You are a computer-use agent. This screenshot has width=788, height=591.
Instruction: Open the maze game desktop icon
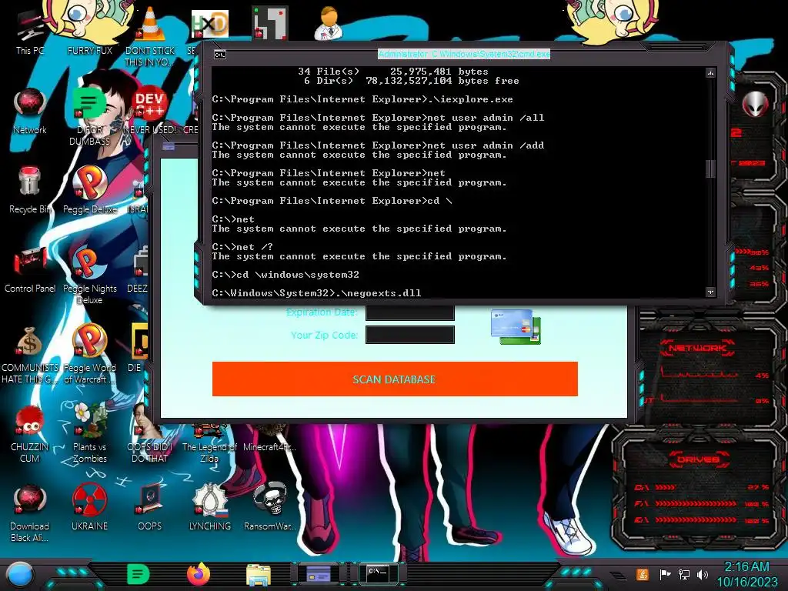pyautogui.click(x=270, y=23)
